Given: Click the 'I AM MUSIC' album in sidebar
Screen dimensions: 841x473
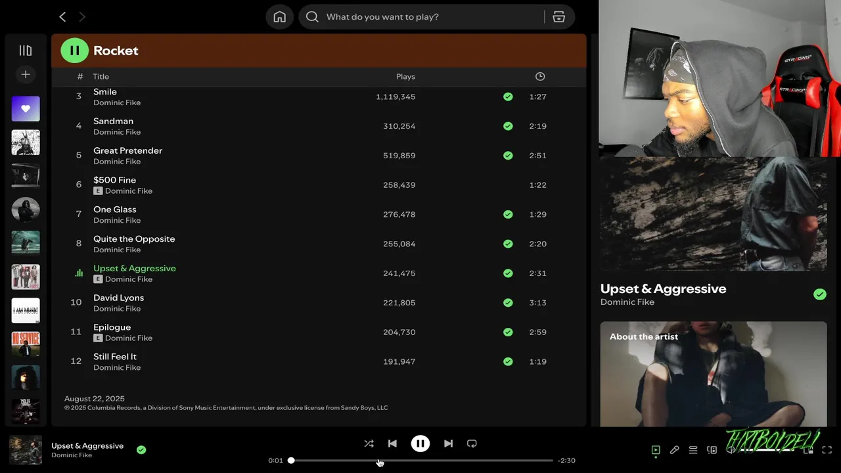Looking at the screenshot, I should [26, 311].
